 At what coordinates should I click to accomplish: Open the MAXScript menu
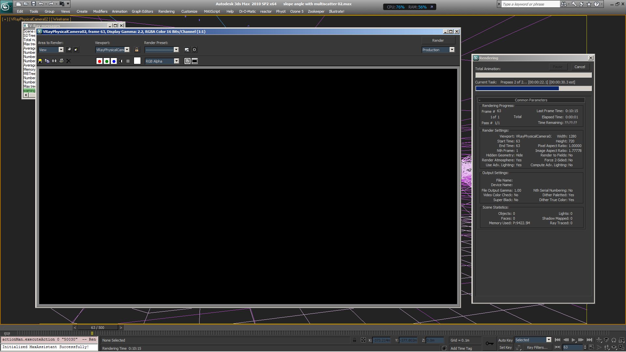212,11
